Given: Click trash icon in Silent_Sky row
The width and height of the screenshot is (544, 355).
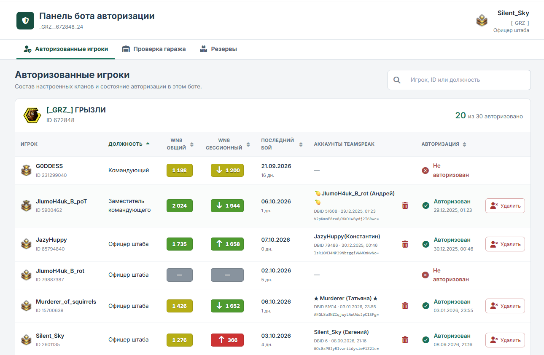Looking at the screenshot, I should tap(405, 340).
